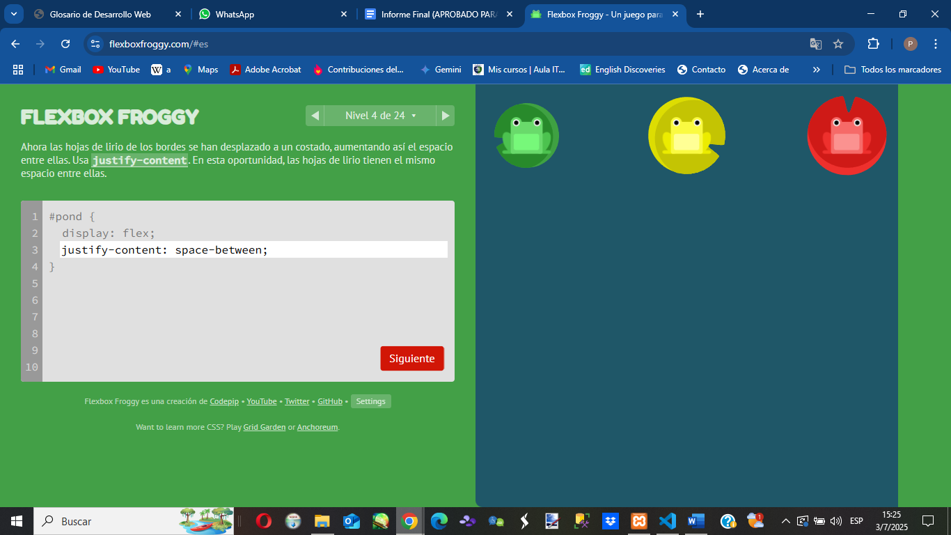951x535 pixels.
Task: Open Word from the taskbar
Action: click(696, 521)
